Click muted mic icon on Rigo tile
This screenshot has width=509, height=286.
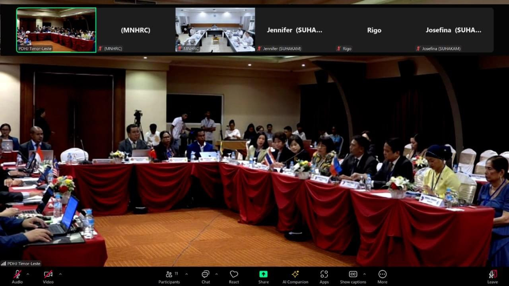tap(339, 49)
